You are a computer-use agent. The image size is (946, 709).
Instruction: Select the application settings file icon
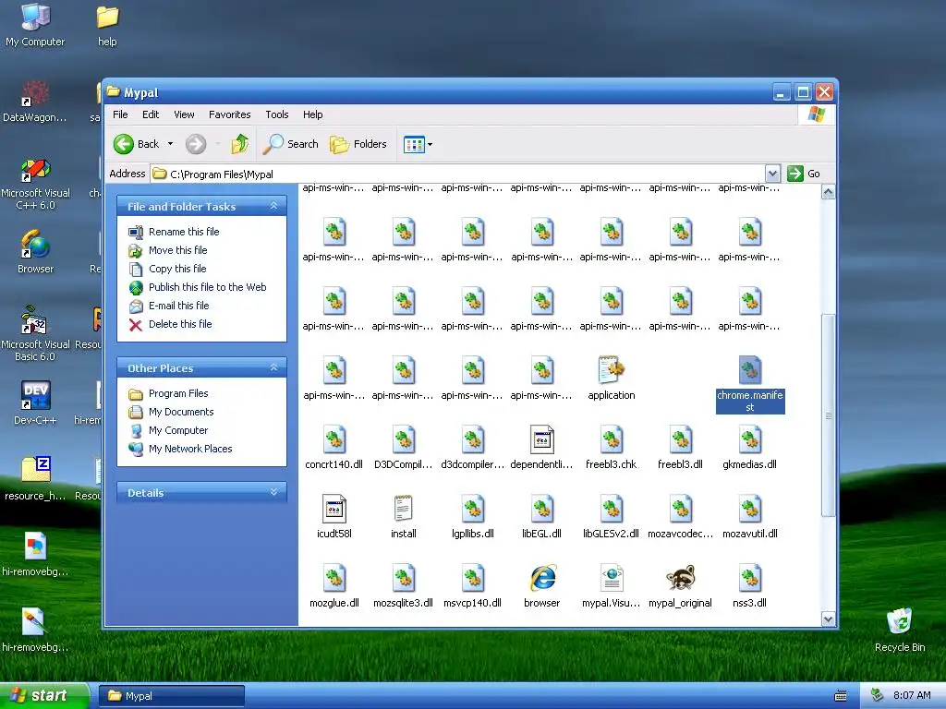(x=612, y=370)
